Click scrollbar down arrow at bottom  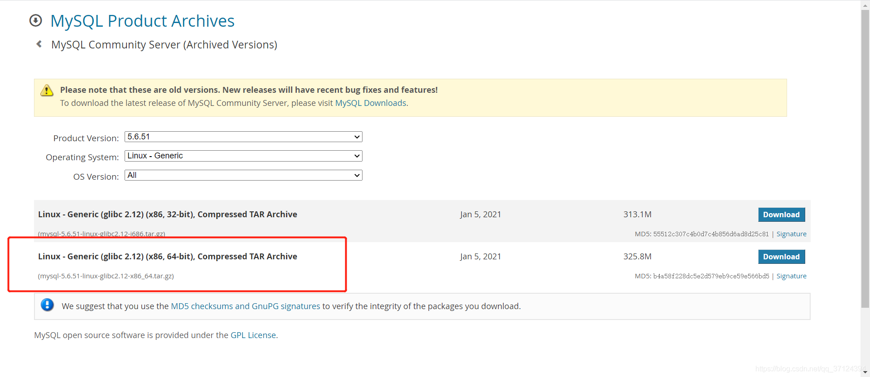tap(865, 372)
